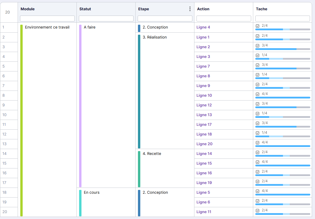Click the Tache column header
The width and height of the screenshot is (315, 219).
point(261,9)
